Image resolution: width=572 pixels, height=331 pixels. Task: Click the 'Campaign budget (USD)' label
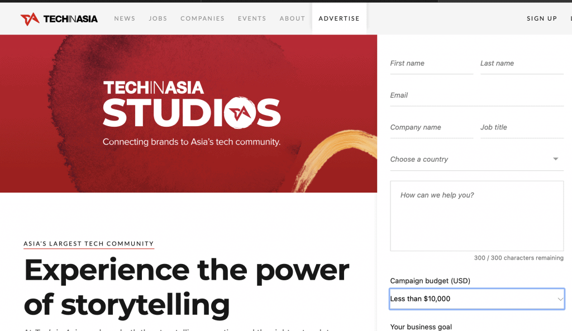click(x=430, y=281)
